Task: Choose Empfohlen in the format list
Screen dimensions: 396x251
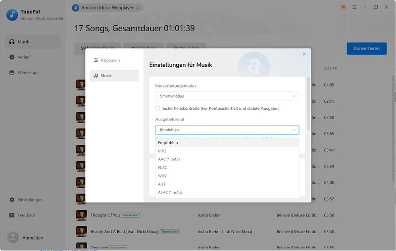Action: pyautogui.click(x=227, y=143)
